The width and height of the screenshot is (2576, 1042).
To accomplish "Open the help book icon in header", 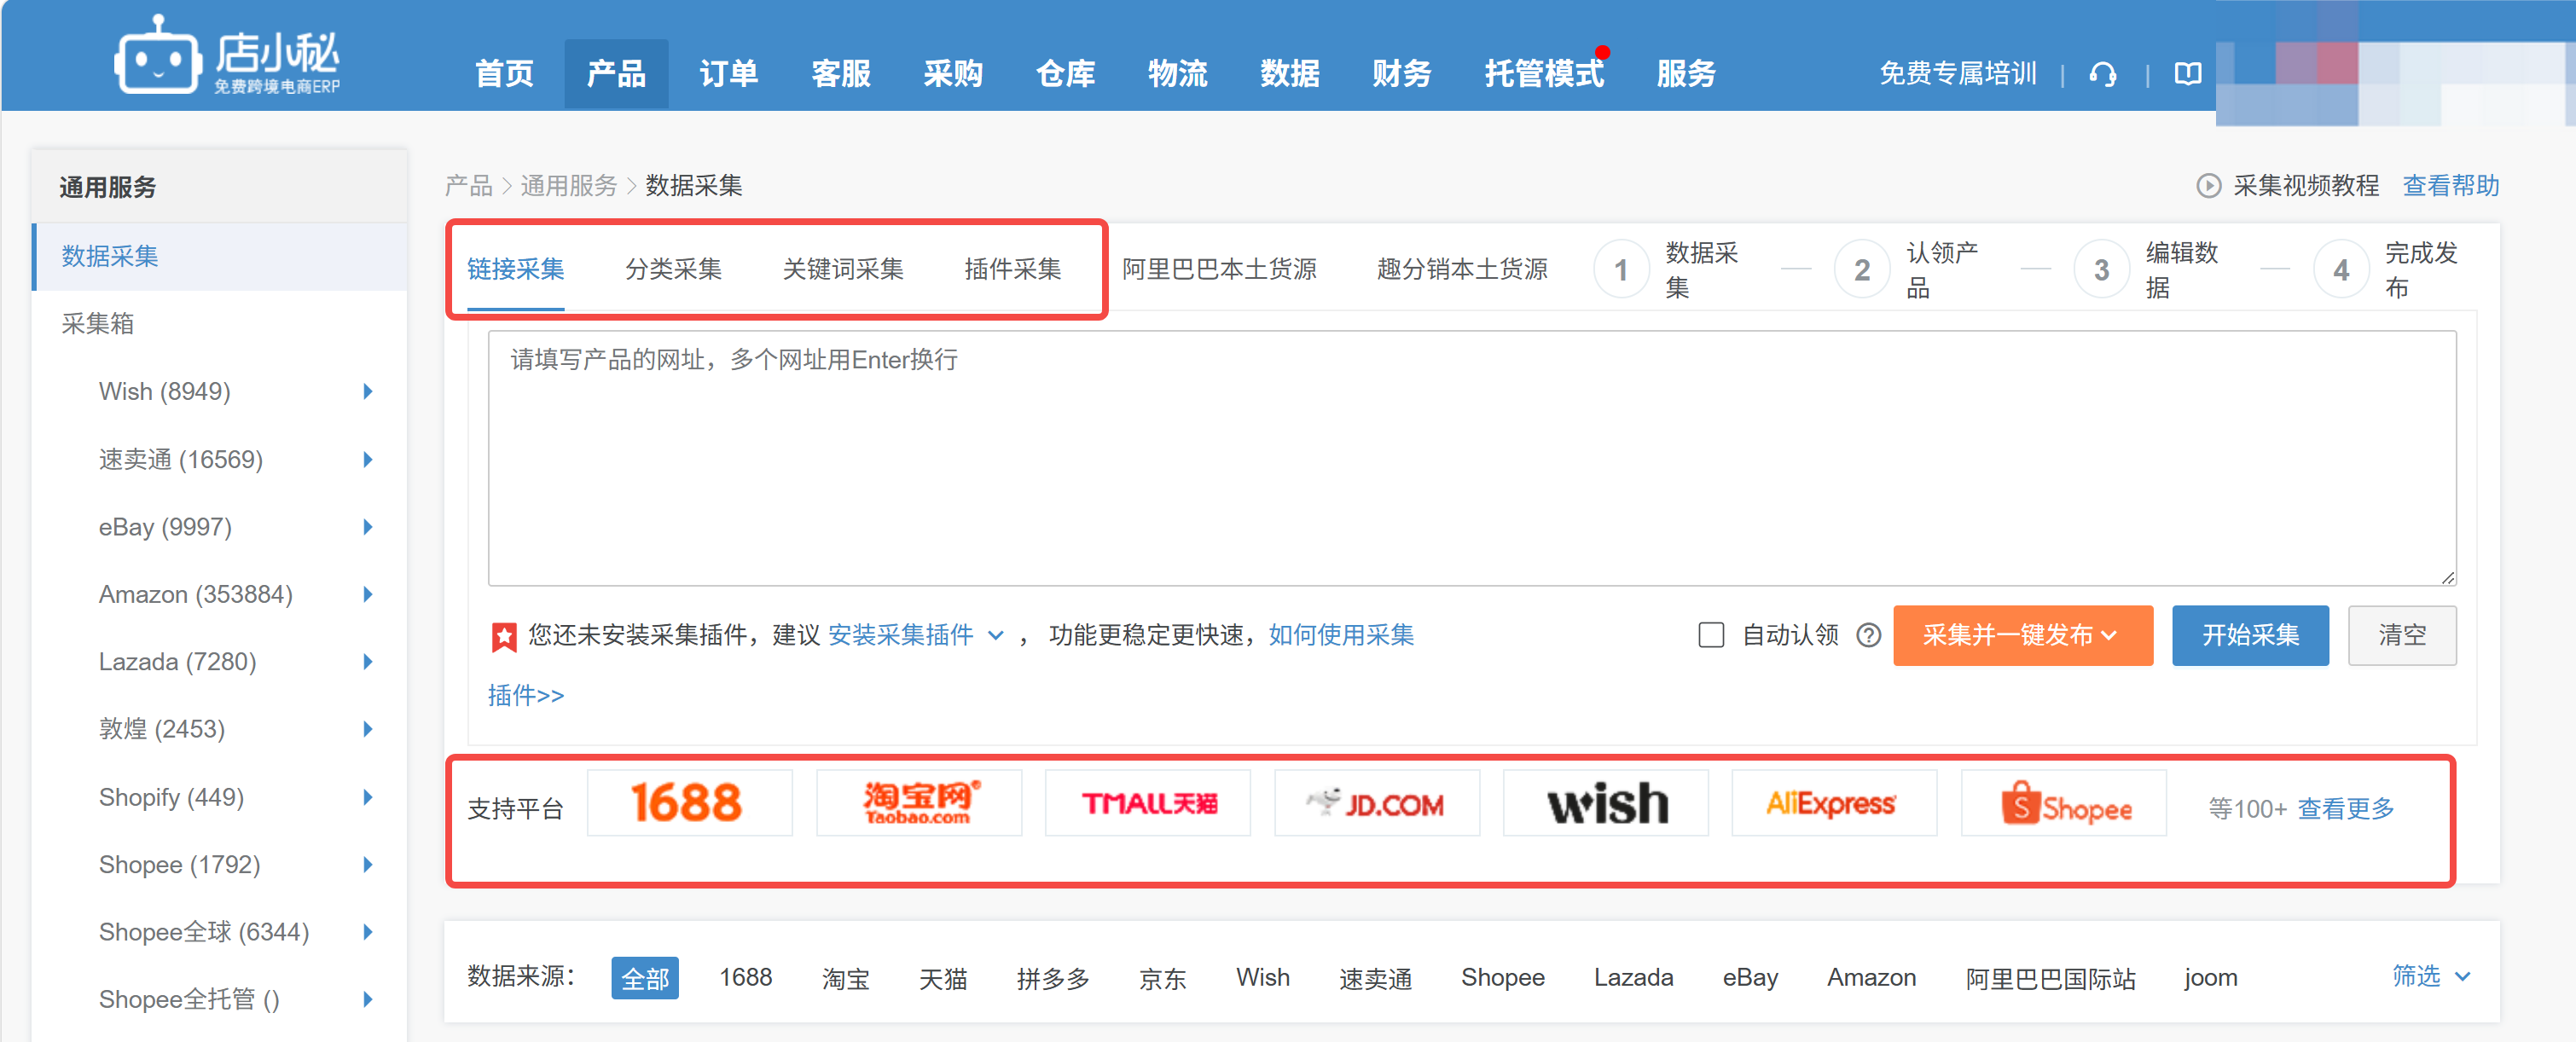I will (2187, 74).
